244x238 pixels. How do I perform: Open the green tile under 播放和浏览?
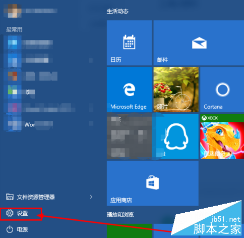coord(129,231)
